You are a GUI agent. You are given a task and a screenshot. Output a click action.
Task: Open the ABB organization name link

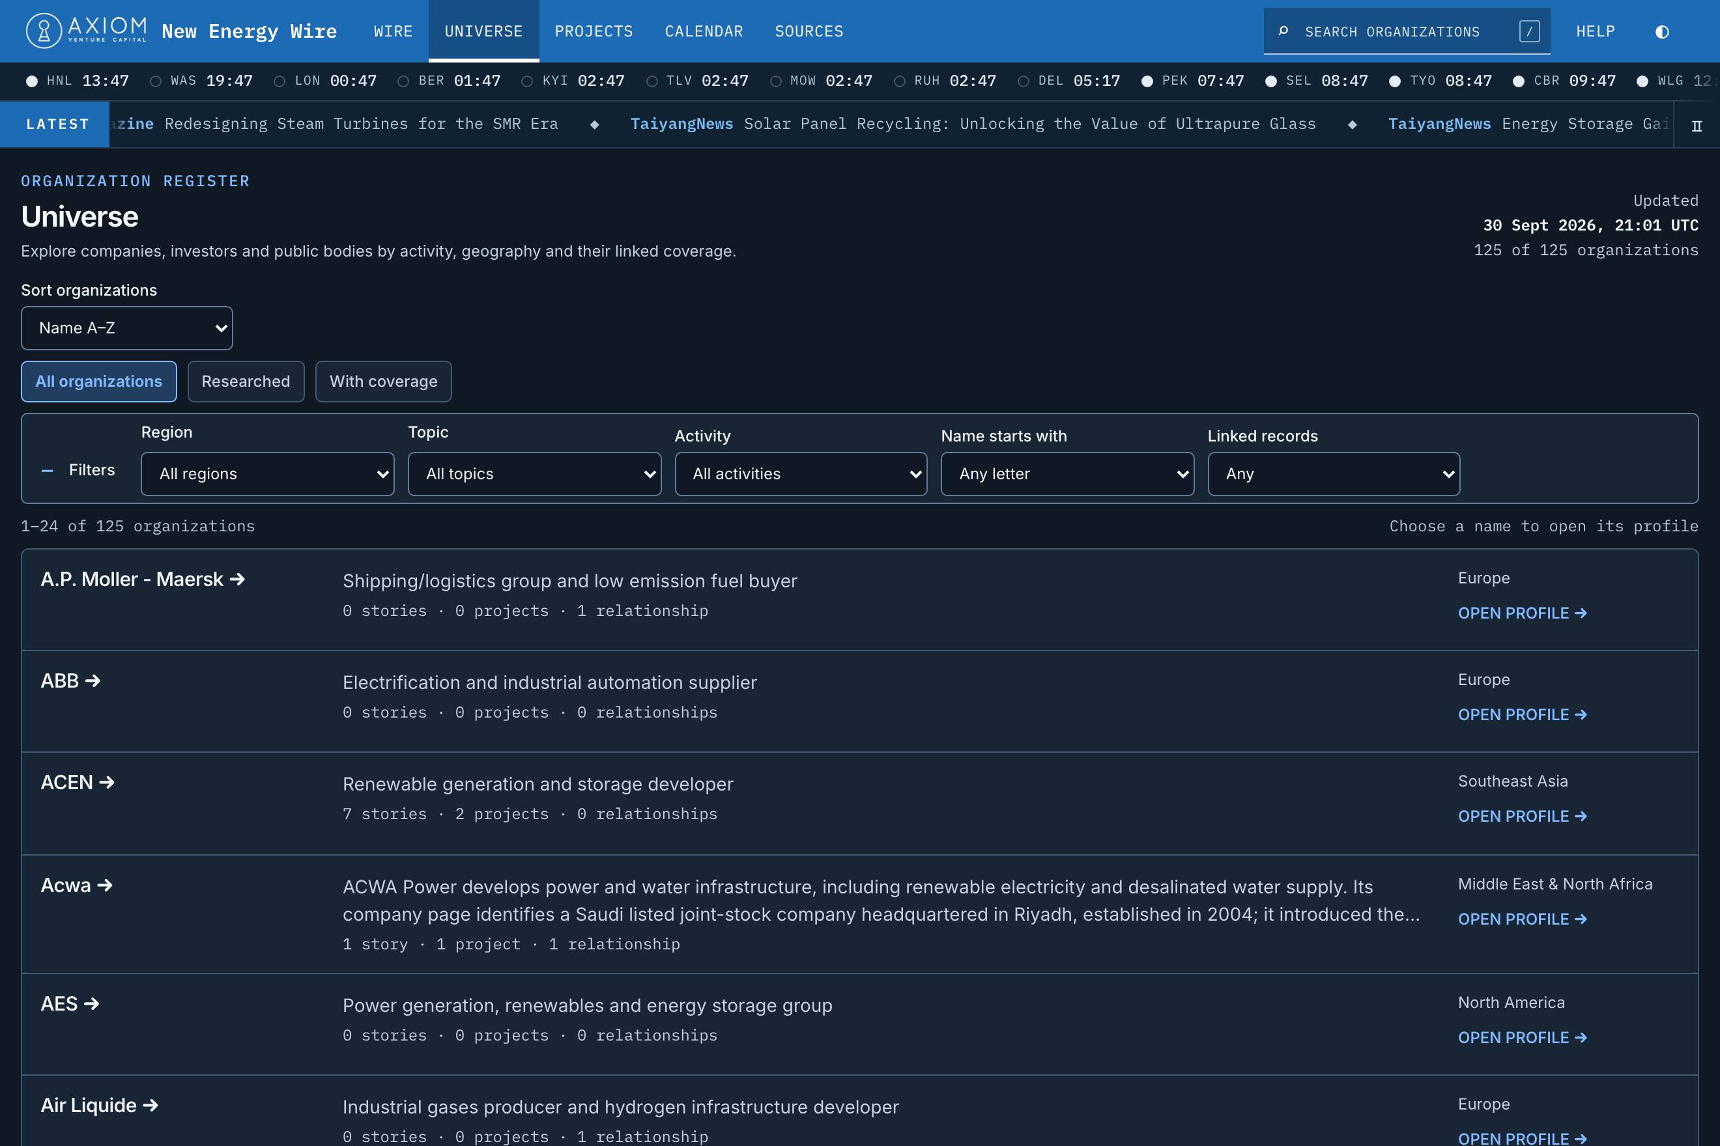[x=70, y=681]
